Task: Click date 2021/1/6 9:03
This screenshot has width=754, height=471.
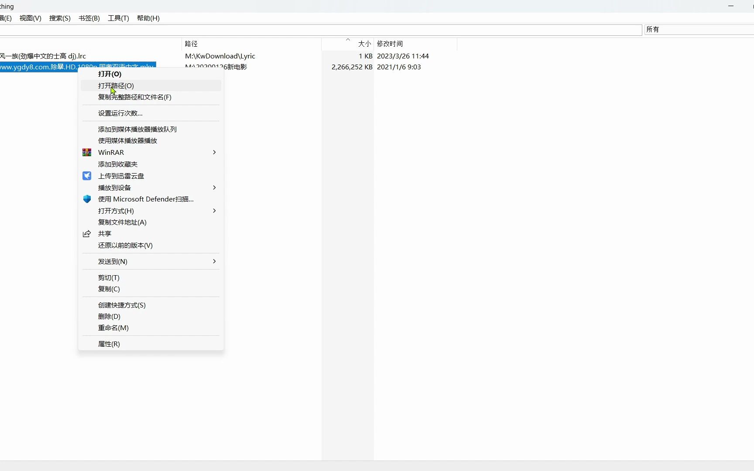Action: 399,67
